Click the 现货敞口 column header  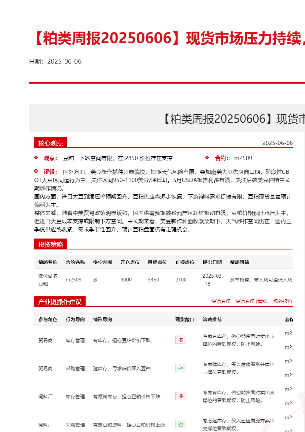[x=185, y=320]
